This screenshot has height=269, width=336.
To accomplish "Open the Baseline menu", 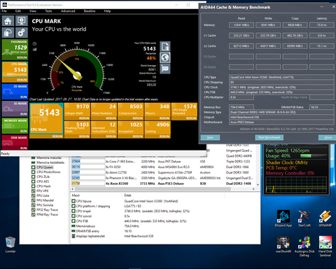I will coord(90,11).
